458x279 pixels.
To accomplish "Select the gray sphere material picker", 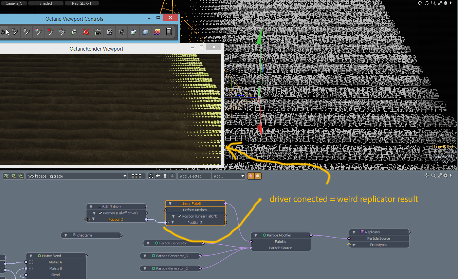I will (x=26, y=32).
